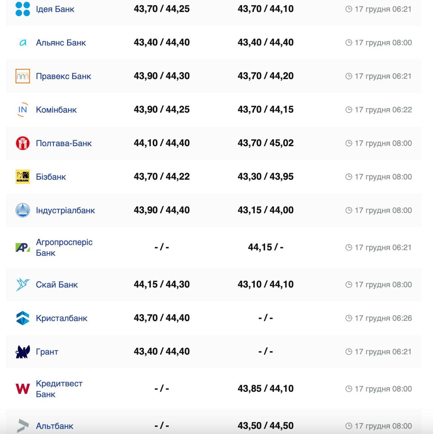Open the Альтбанк link
Viewport: 433px width, 434px height.
(55, 426)
